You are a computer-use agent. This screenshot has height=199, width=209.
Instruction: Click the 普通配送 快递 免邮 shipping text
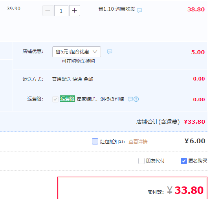[x=73, y=79]
